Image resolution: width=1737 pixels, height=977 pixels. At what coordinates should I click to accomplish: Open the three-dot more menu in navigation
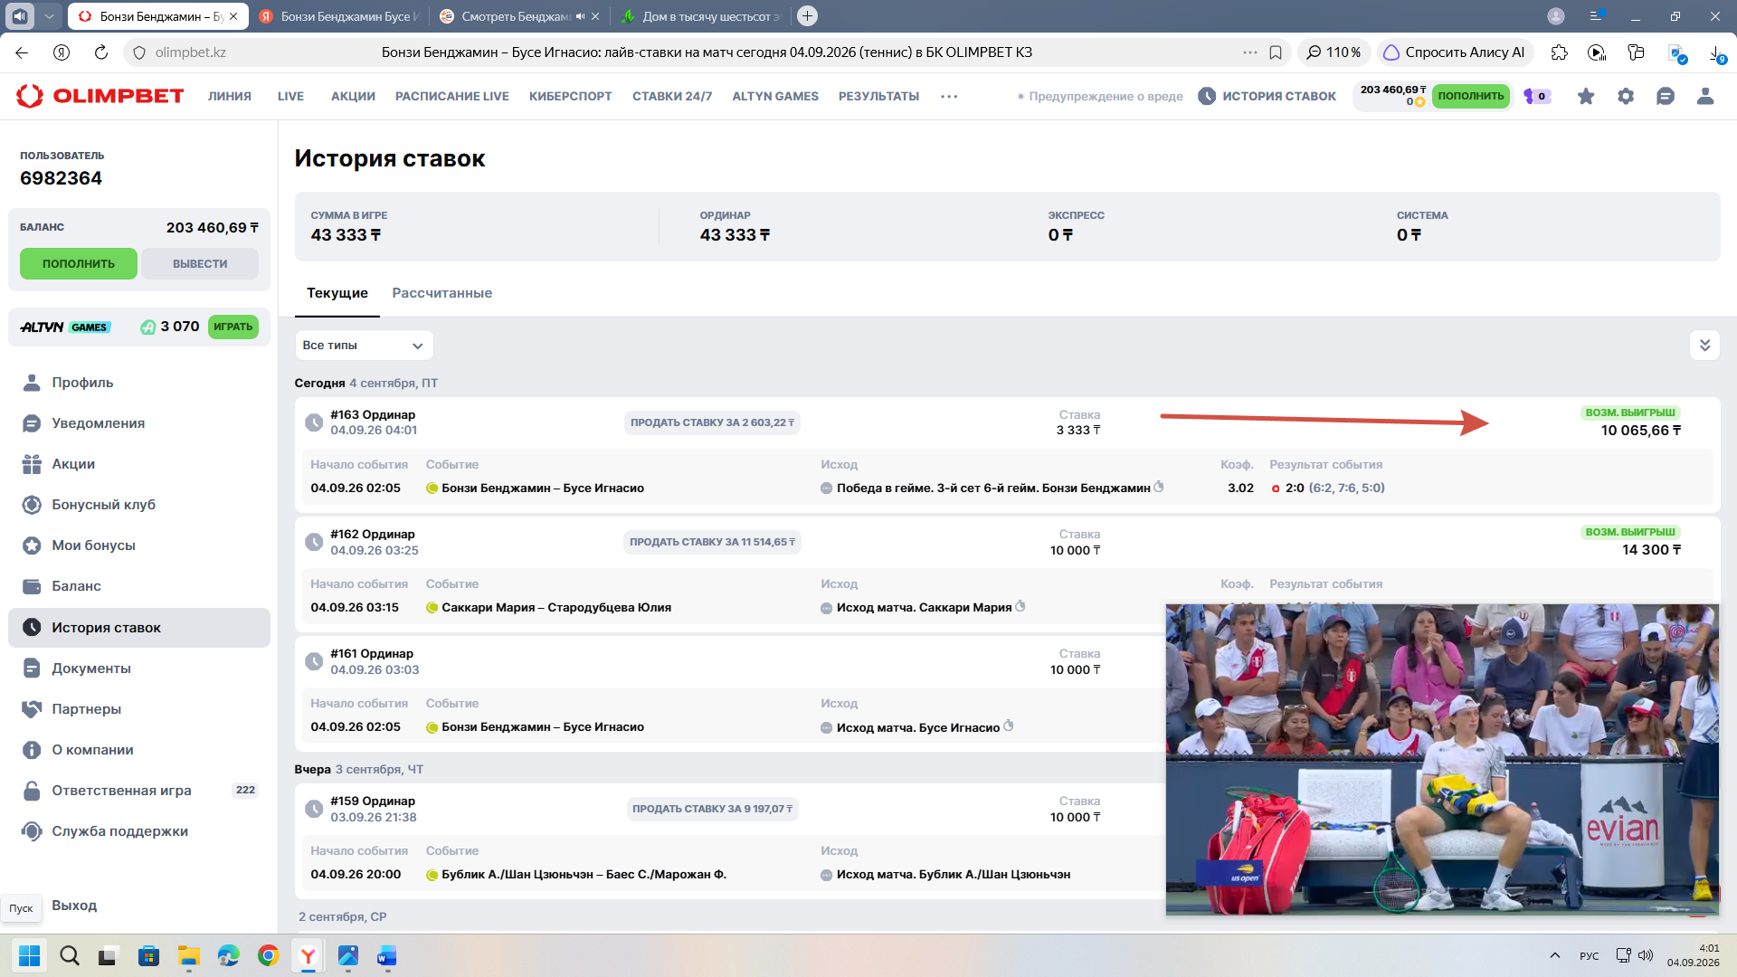(x=949, y=96)
